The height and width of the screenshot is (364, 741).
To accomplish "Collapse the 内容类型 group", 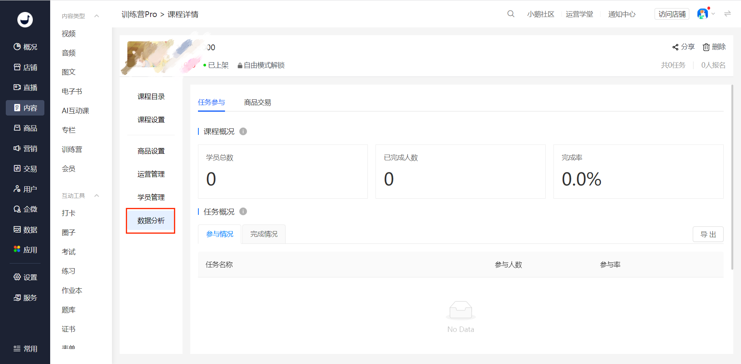I will click(x=97, y=16).
